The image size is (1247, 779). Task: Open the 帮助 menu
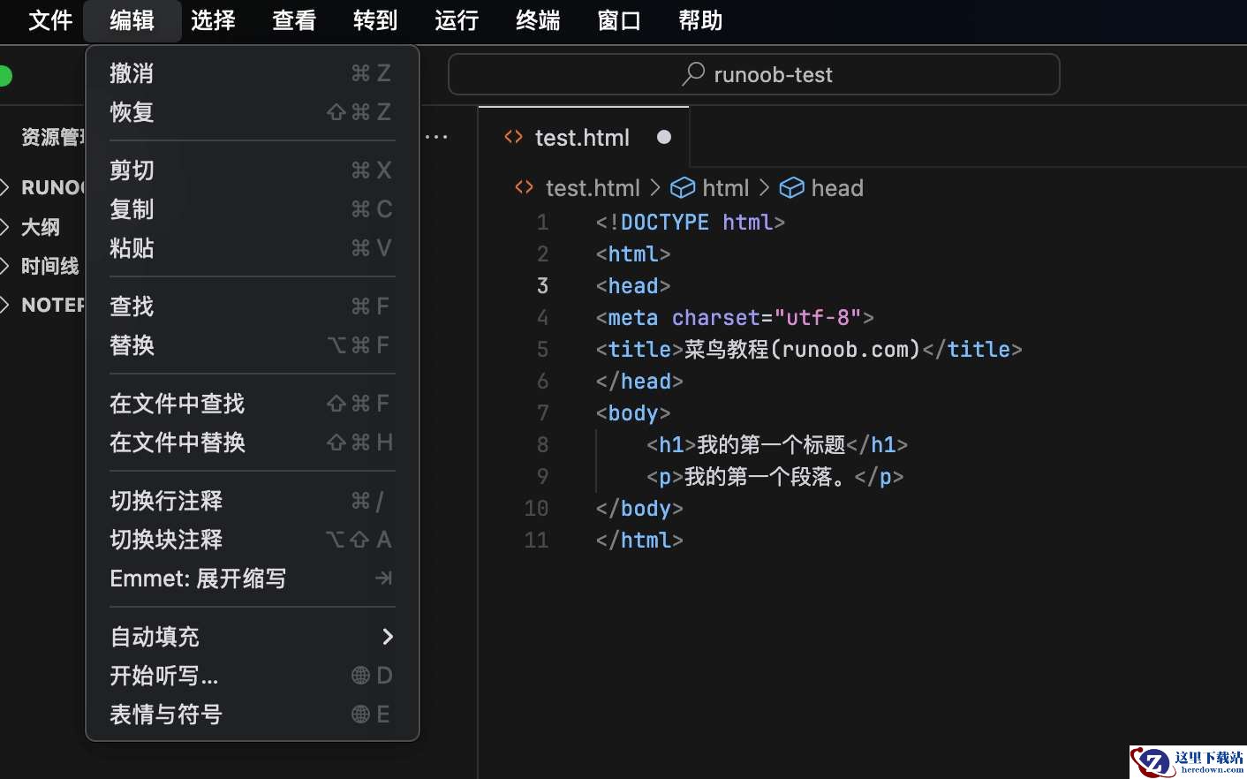700,20
